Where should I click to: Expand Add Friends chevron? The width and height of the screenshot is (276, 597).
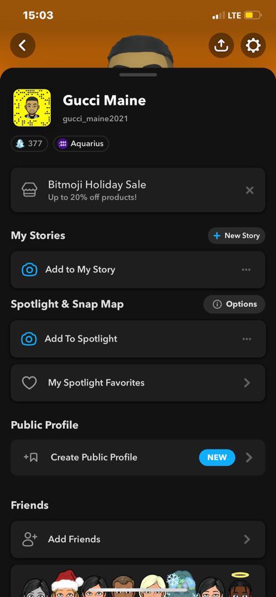pyautogui.click(x=247, y=539)
